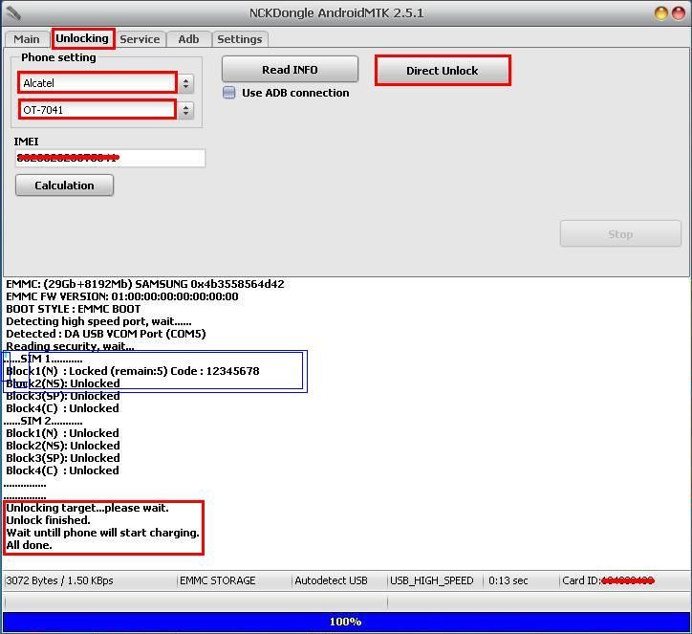
Task: Go to the Adb tab
Action: tap(188, 39)
